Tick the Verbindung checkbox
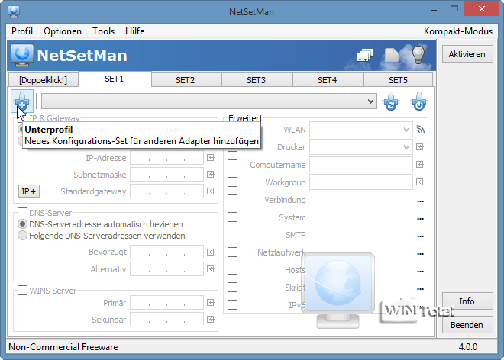The width and height of the screenshot is (504, 360). pos(232,199)
